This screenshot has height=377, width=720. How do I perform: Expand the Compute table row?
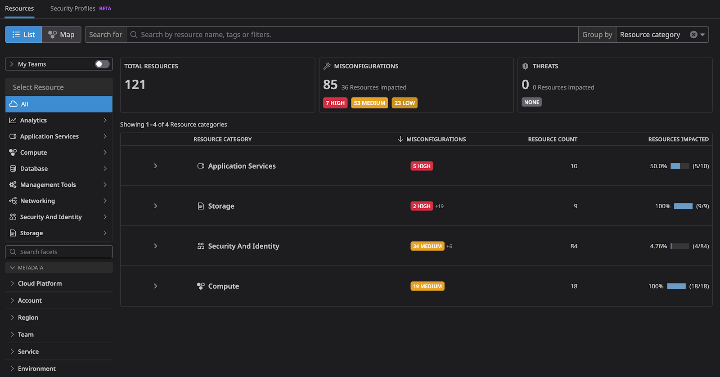(x=156, y=286)
